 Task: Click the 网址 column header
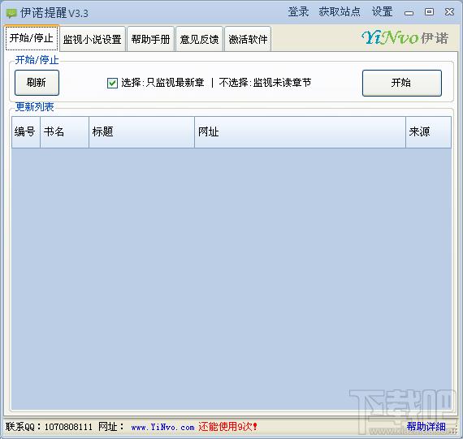coord(300,132)
